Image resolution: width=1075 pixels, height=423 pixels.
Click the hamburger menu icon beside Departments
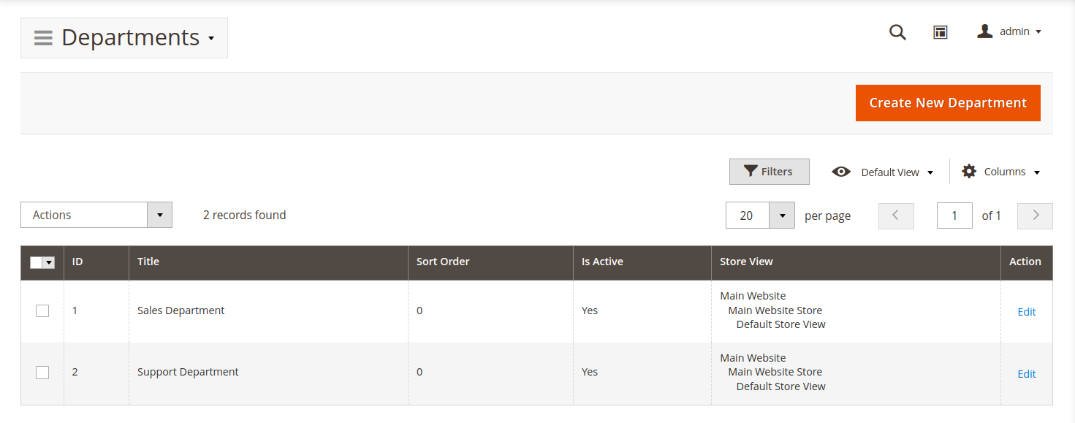[43, 38]
